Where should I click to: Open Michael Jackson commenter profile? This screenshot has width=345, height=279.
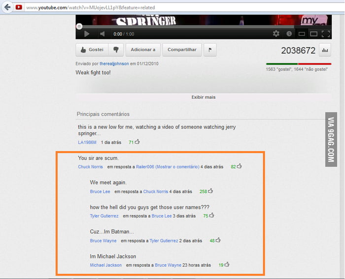105,265
